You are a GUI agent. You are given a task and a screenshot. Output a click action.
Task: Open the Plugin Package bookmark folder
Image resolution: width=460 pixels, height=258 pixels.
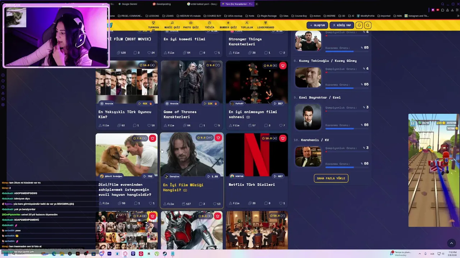267,16
